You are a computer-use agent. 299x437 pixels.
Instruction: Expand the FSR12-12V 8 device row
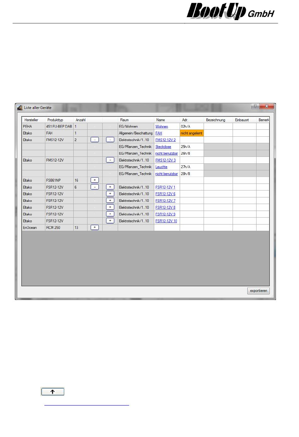click(110, 207)
